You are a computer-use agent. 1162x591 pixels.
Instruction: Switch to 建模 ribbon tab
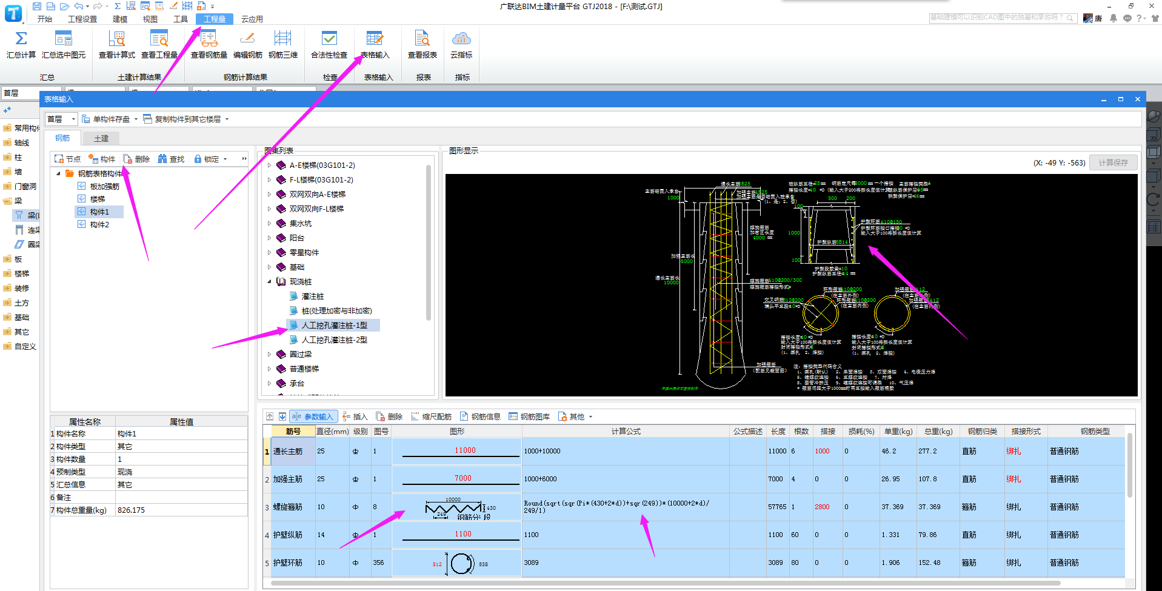pos(120,19)
